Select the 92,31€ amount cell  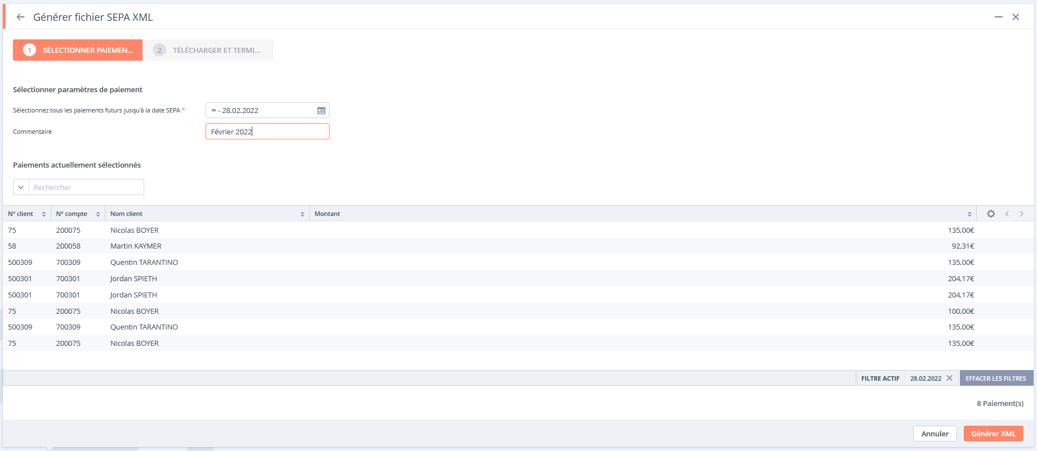pos(963,246)
